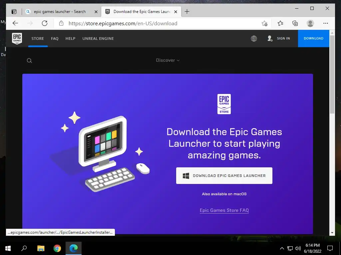The width and height of the screenshot is (341, 255).
Task: Open File Explorer from taskbar
Action: [x=41, y=248]
